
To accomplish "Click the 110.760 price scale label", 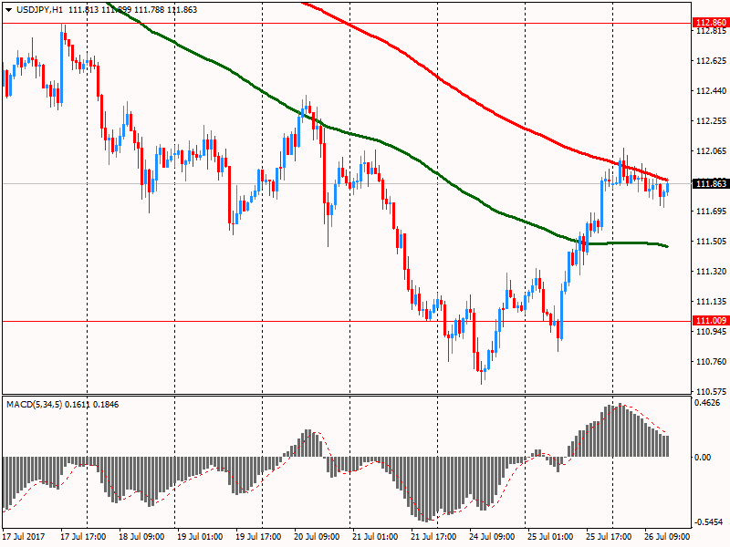I will (x=711, y=361).
